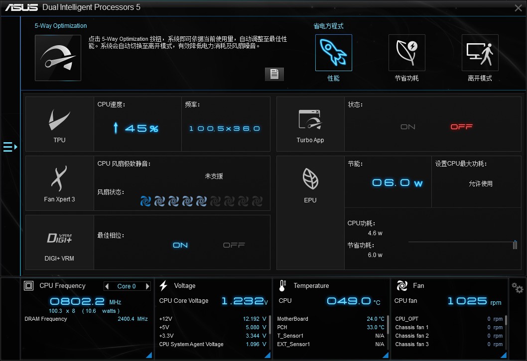
Task: Expand the Voltage panel corner arrow
Action: (267, 355)
